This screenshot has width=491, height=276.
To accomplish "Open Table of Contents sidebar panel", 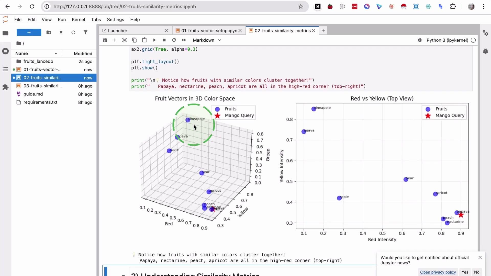I will [5, 69].
